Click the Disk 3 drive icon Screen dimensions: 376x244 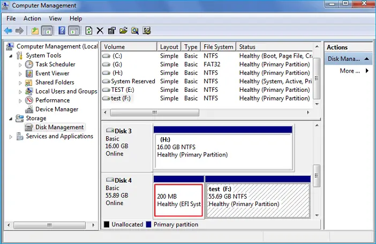tap(110, 130)
